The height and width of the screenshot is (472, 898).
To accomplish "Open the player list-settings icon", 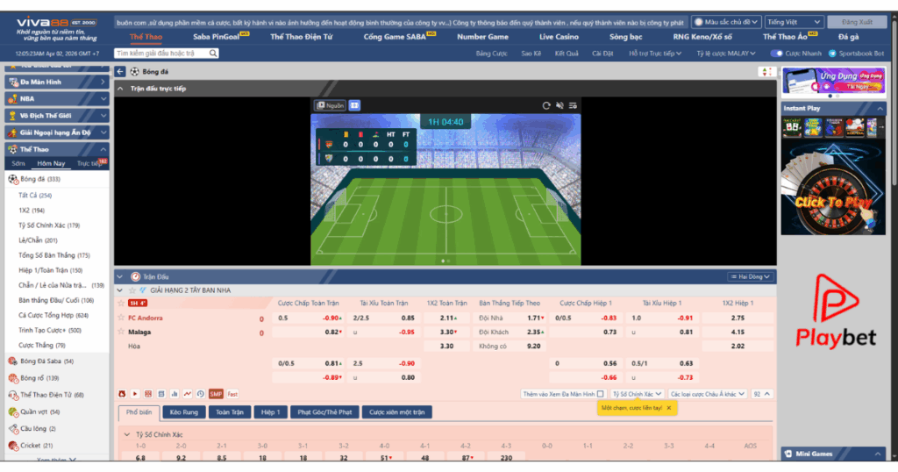I will (x=573, y=105).
